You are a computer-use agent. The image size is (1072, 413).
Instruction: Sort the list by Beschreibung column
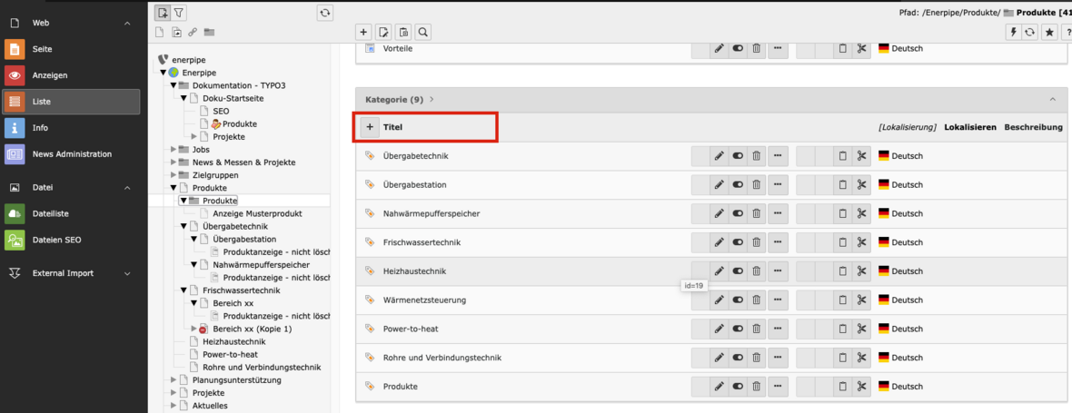tap(1033, 127)
